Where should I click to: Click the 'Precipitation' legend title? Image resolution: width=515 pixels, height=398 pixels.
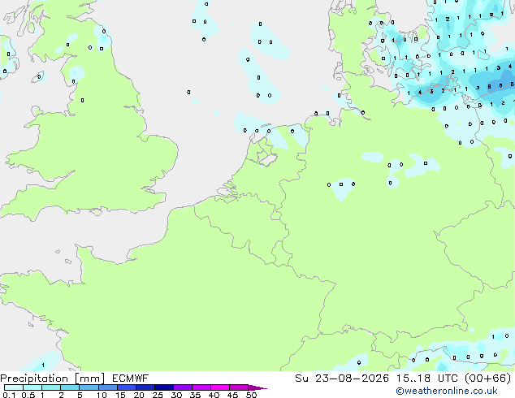point(34,379)
